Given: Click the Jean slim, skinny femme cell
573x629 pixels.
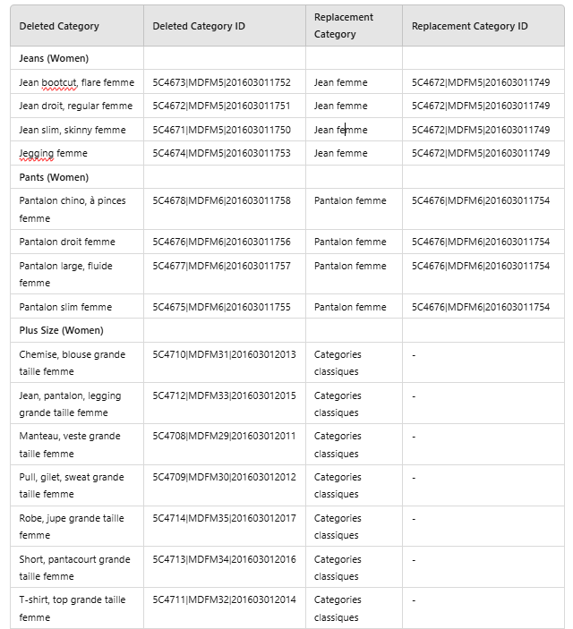Looking at the screenshot, I should [x=73, y=130].
